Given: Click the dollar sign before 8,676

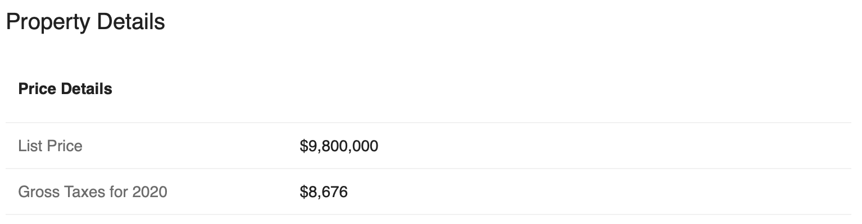Looking at the screenshot, I should coord(304,193).
